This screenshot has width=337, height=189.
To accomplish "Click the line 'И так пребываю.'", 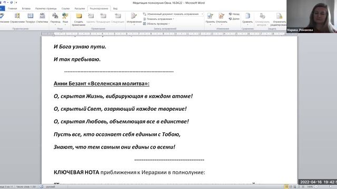I will tap(77, 59).
